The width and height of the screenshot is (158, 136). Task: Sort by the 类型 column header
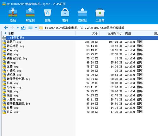[128, 34]
